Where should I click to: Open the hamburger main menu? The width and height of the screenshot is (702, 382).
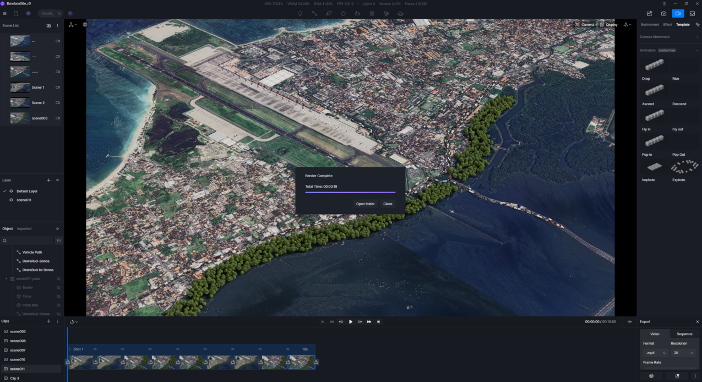[x=5, y=14]
